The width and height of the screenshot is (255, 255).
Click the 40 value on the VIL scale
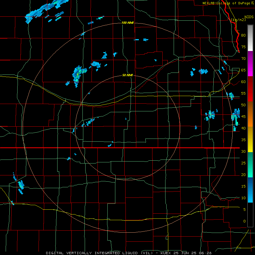click(x=243, y=128)
